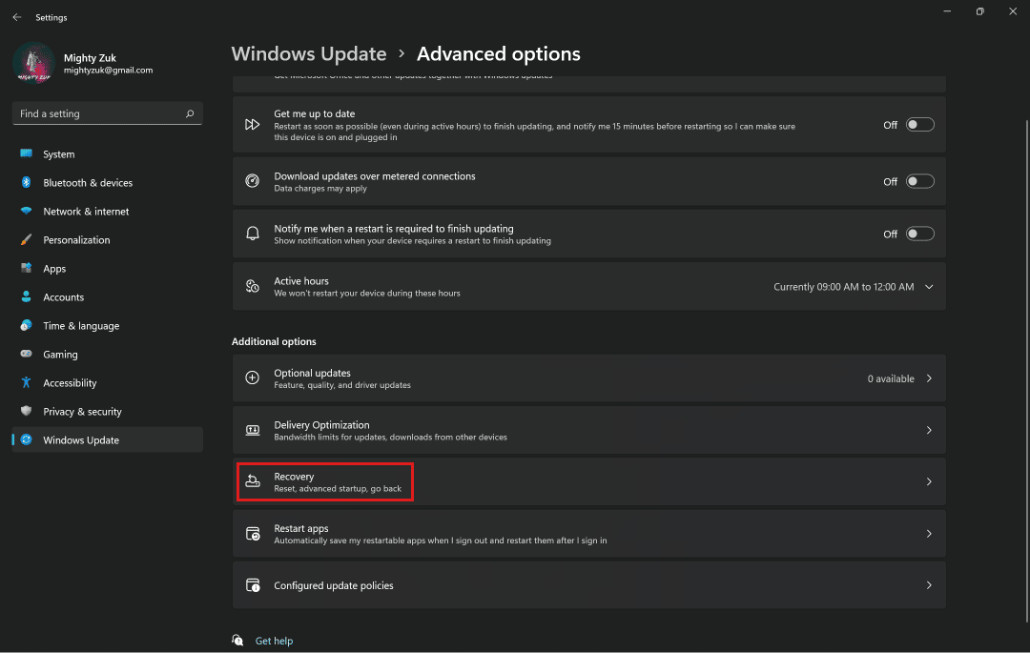This screenshot has width=1030, height=653.
Task: Open Delivery Optimization via its chevron
Action: coord(929,430)
